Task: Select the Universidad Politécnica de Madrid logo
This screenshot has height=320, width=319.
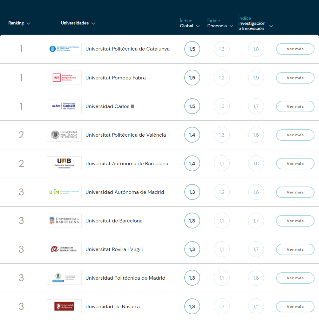Action: click(x=64, y=278)
